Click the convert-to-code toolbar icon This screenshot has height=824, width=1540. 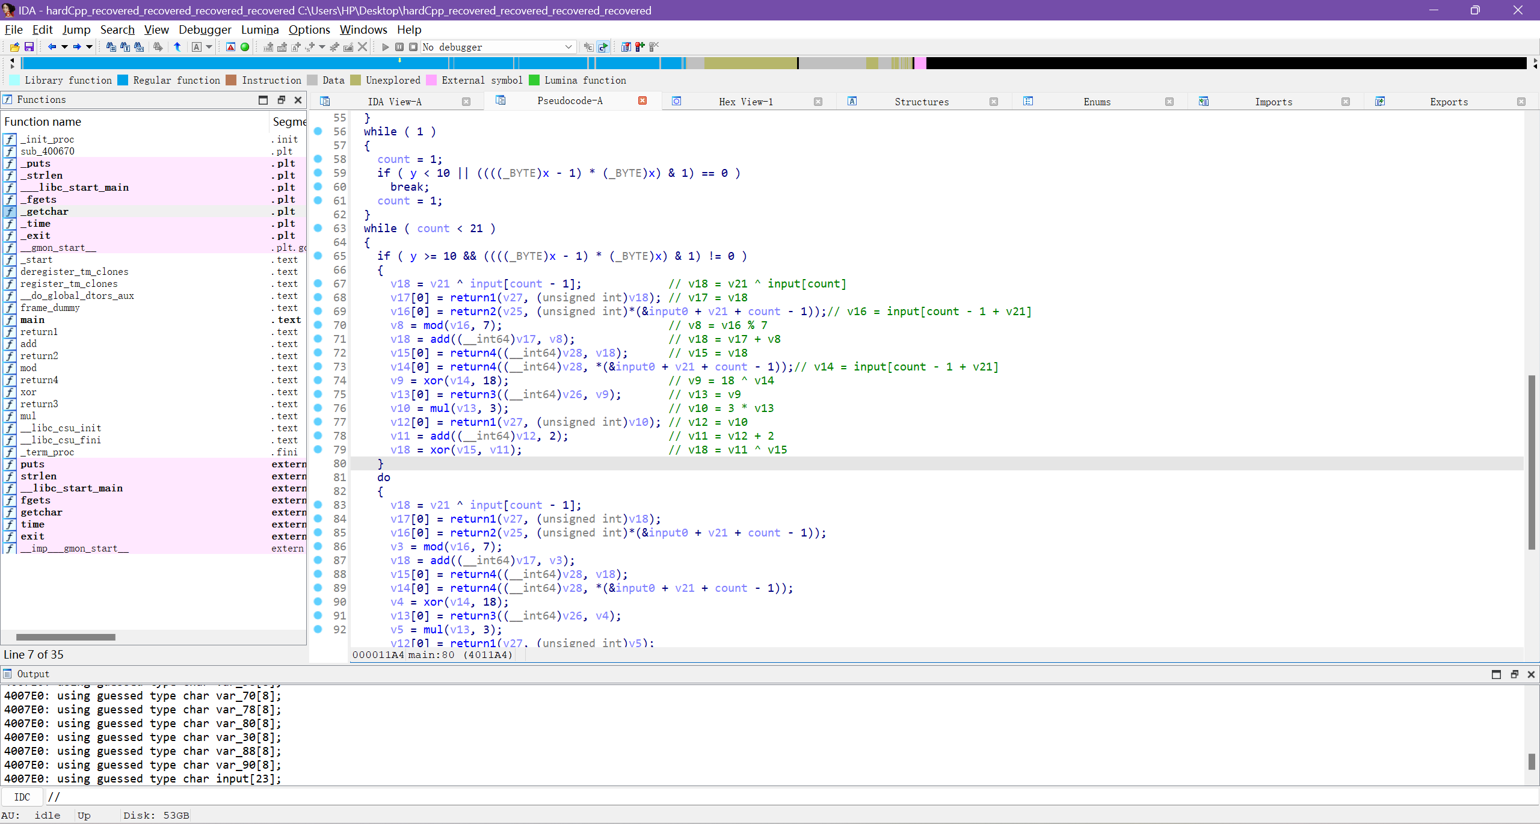click(x=268, y=47)
